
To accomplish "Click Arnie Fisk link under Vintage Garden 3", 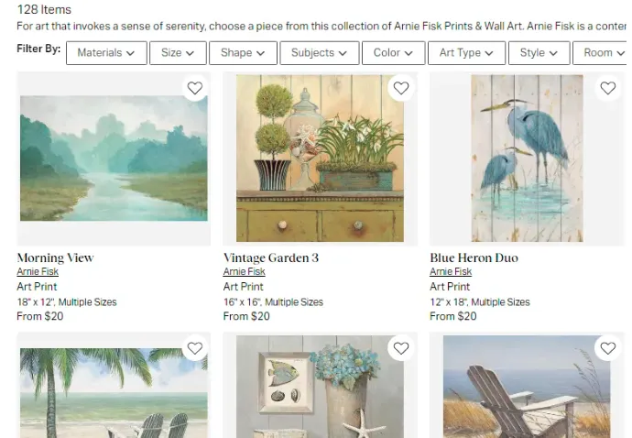I will click(245, 272).
